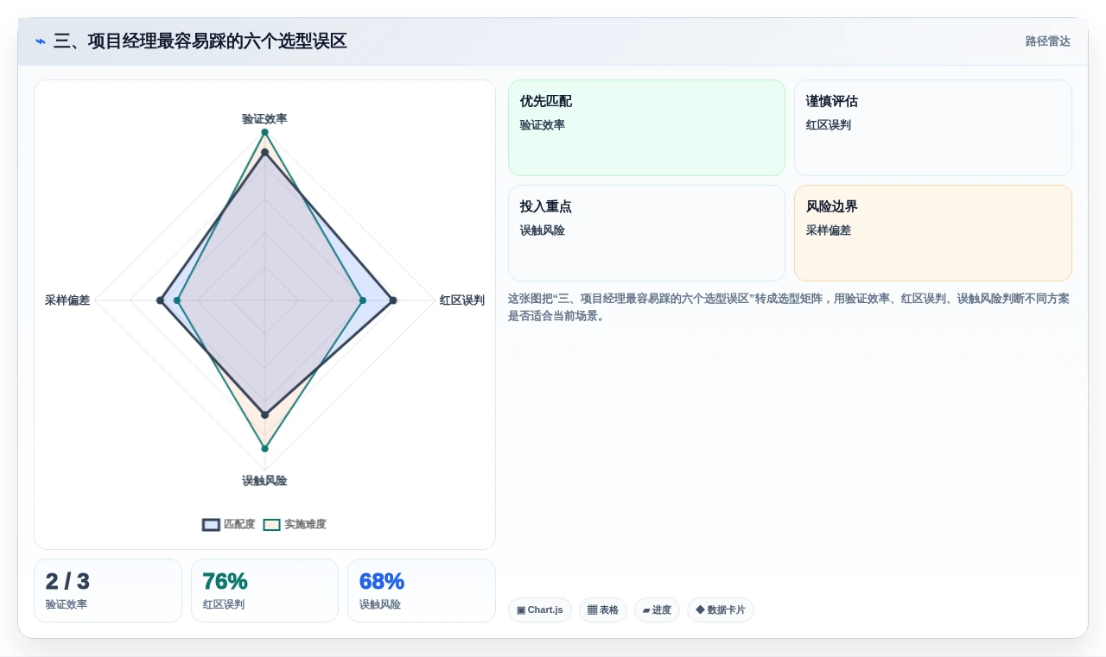
Task: Click the 红区误判 radar axis label
Action: pos(462,300)
